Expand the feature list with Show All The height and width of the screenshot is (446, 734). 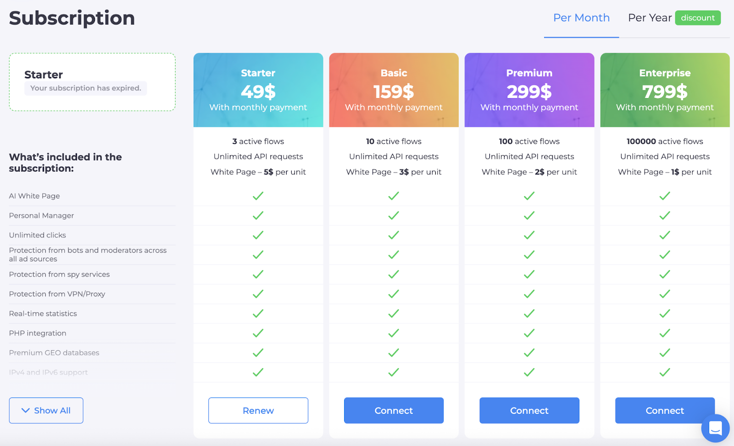[x=46, y=411]
